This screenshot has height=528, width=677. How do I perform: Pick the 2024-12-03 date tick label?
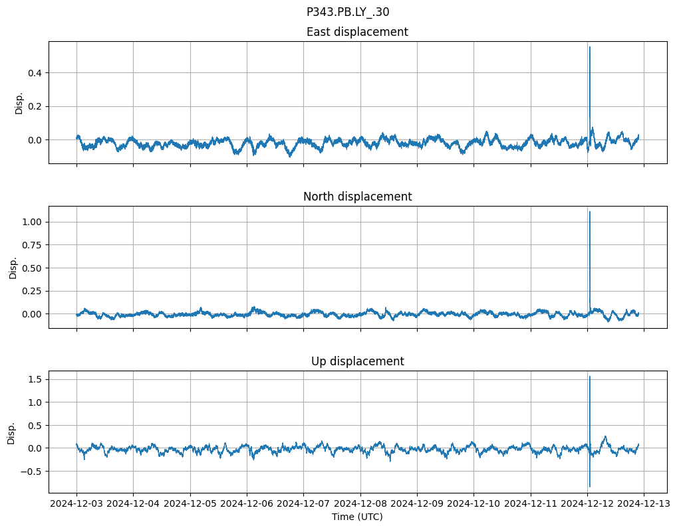76,504
